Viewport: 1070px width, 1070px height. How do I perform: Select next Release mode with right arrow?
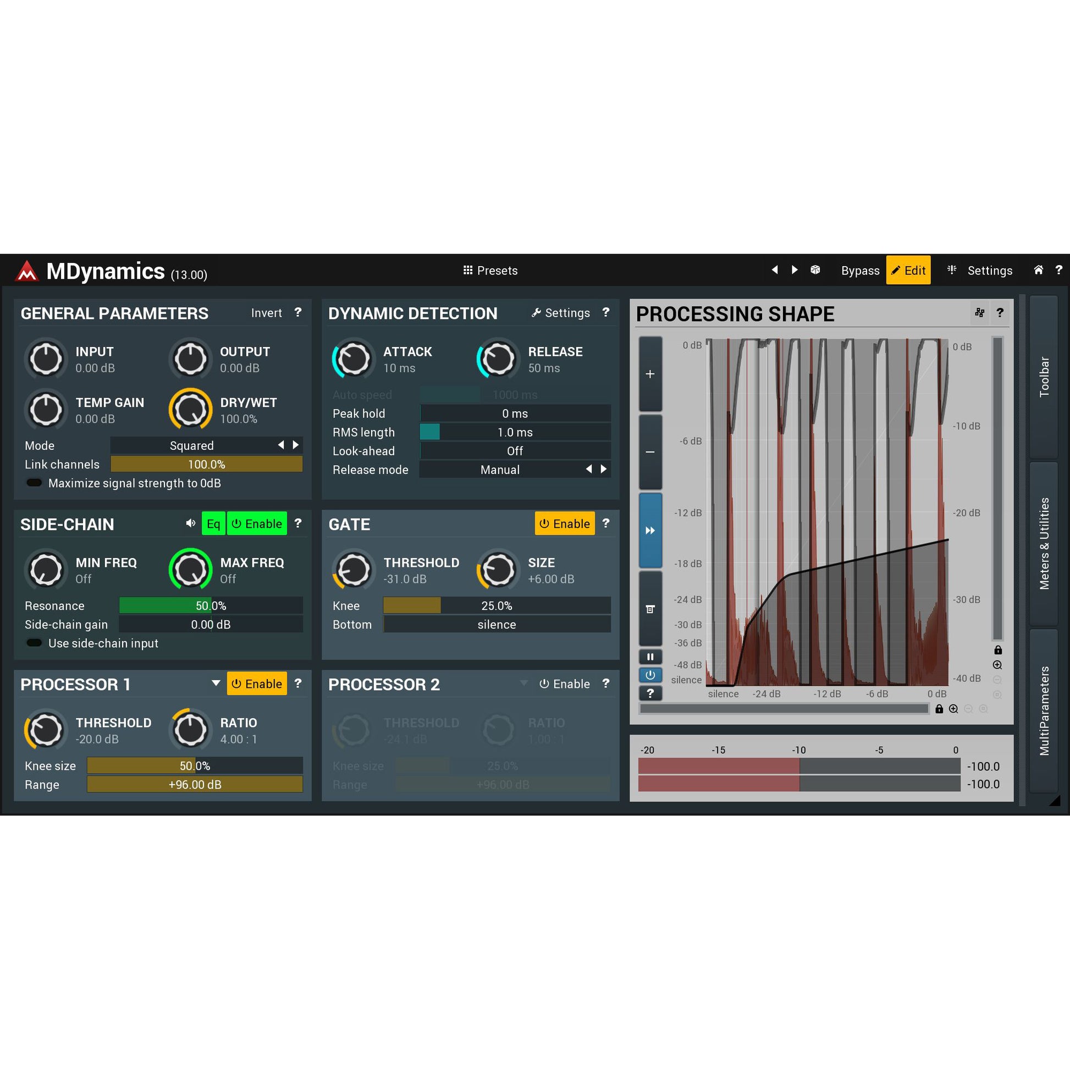[x=604, y=469]
